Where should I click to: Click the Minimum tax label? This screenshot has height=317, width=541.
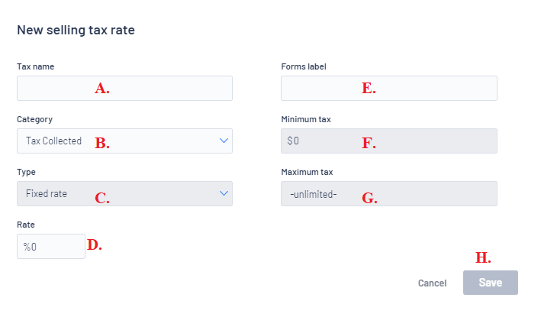click(305, 120)
